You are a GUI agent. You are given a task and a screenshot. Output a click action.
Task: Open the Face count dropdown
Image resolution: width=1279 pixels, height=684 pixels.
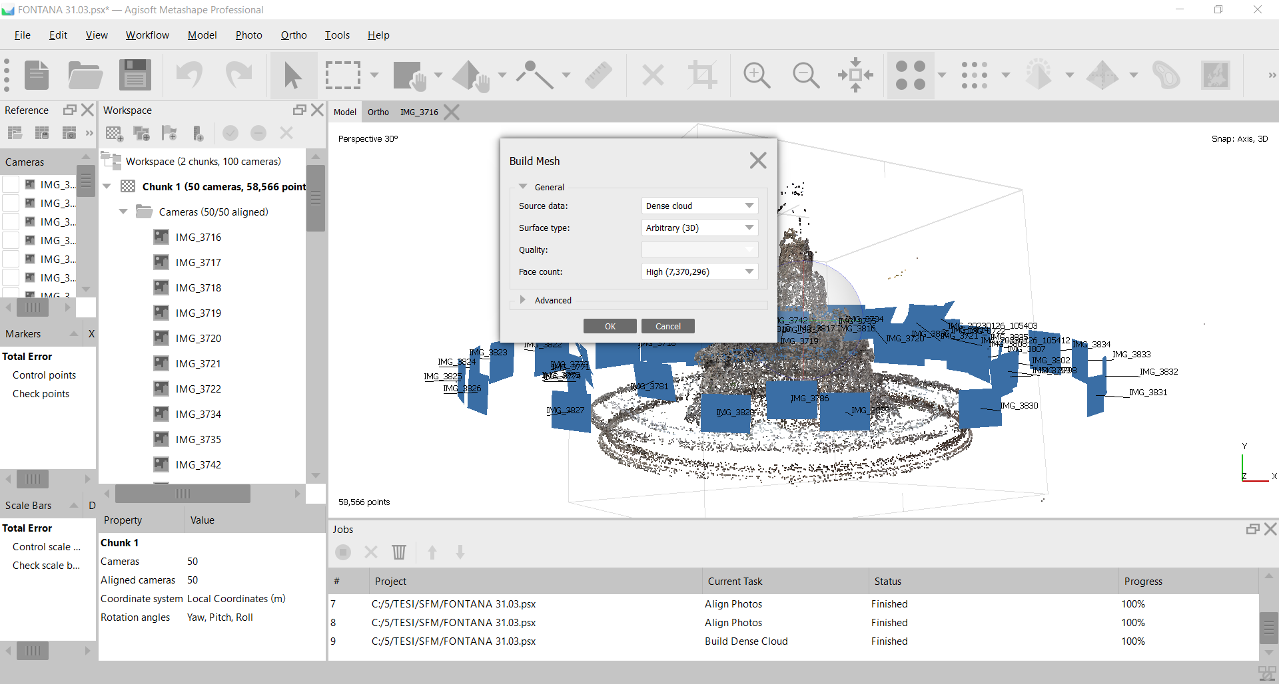coord(699,271)
